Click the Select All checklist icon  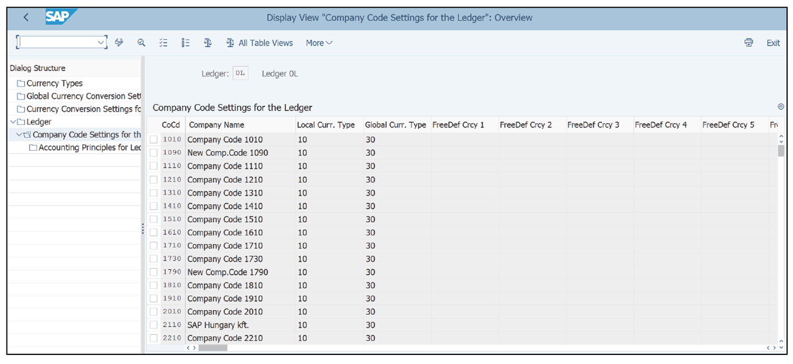click(164, 42)
